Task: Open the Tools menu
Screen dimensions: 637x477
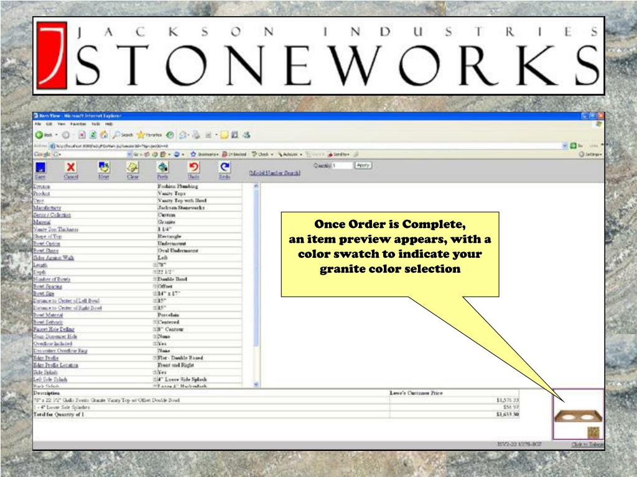Action: [96, 124]
